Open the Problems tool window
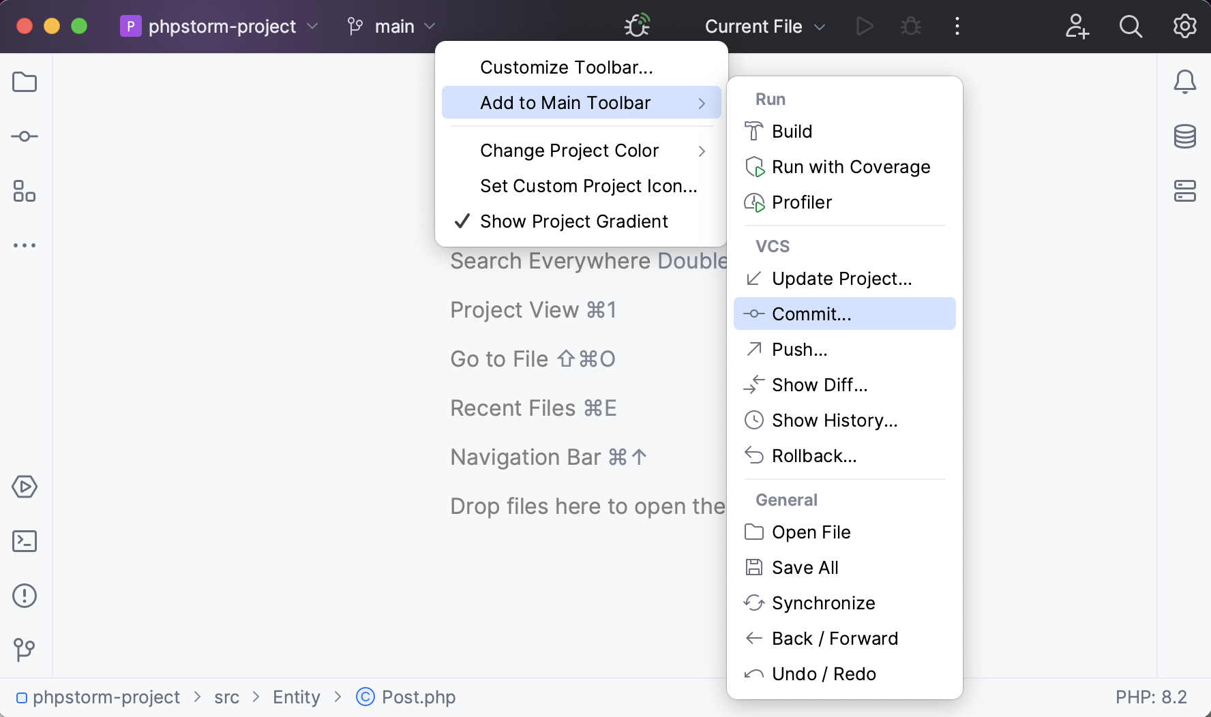 (25, 596)
